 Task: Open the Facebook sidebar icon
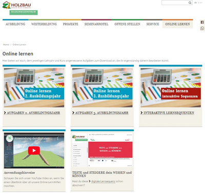click(202, 22)
